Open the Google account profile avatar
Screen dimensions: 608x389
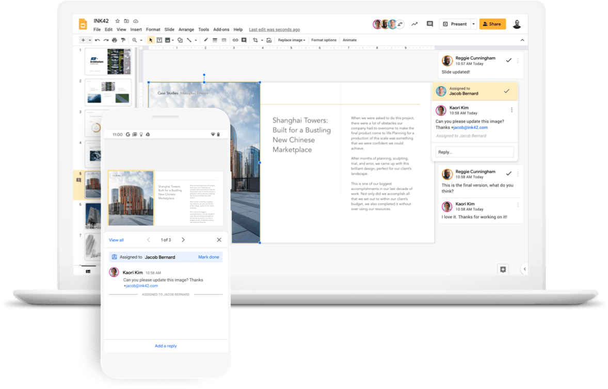point(517,24)
